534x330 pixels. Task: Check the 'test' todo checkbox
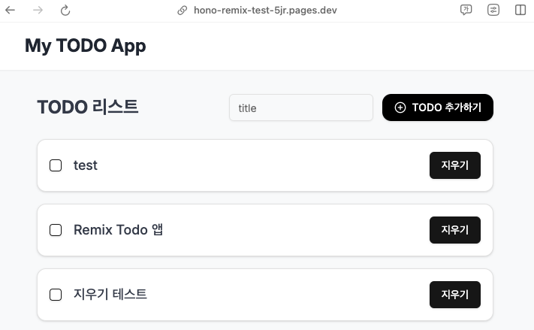pos(56,165)
